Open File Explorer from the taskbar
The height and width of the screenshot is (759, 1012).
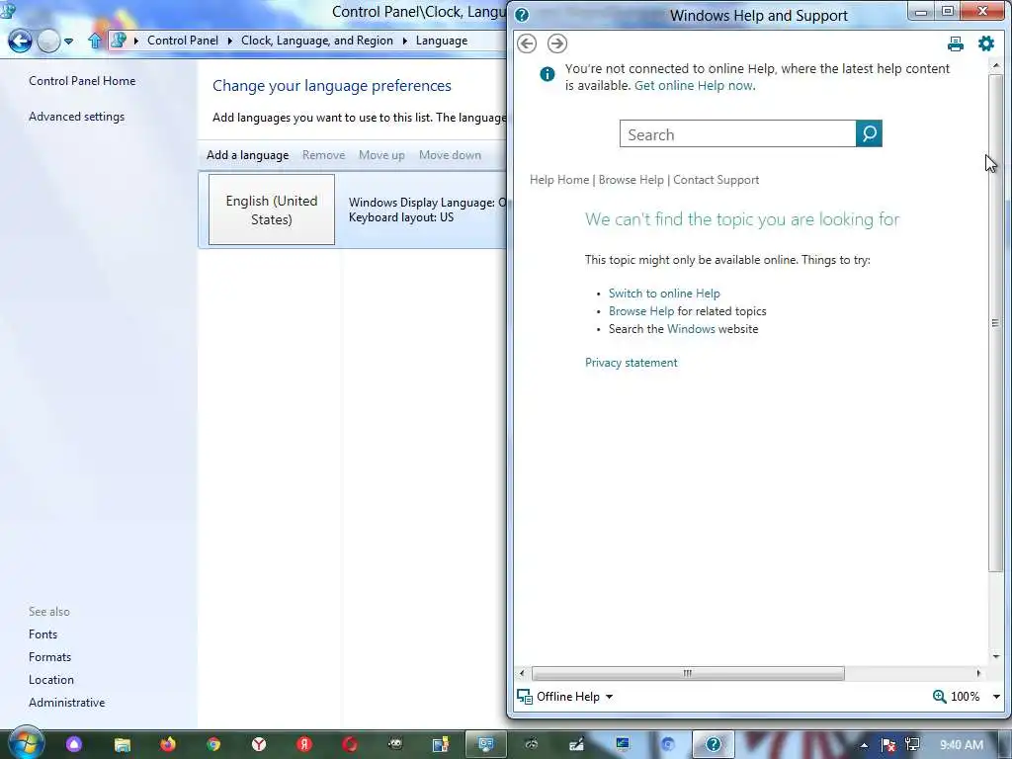122,745
